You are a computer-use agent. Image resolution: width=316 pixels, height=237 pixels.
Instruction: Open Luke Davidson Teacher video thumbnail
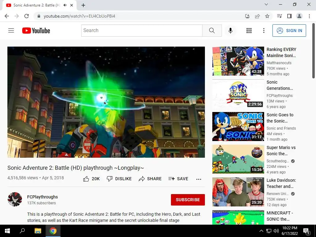(238, 192)
